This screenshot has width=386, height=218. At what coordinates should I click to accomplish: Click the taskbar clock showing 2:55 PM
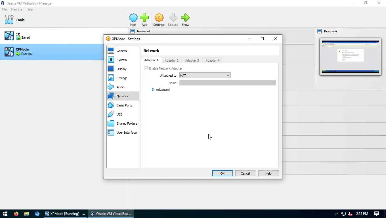tap(362, 214)
